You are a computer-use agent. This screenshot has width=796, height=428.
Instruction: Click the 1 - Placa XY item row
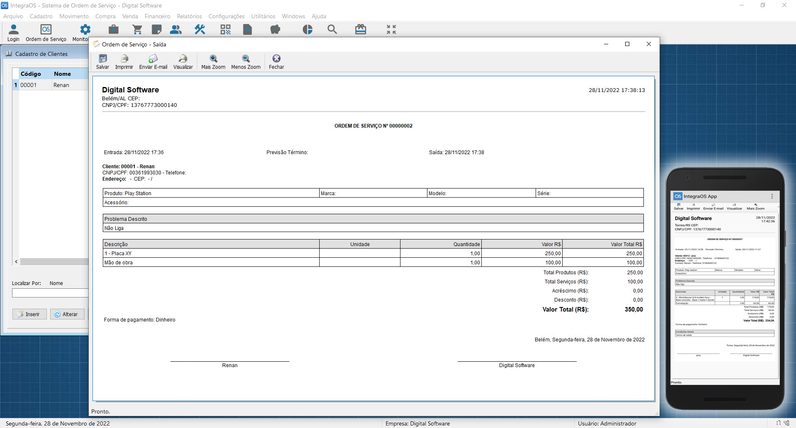tap(373, 253)
